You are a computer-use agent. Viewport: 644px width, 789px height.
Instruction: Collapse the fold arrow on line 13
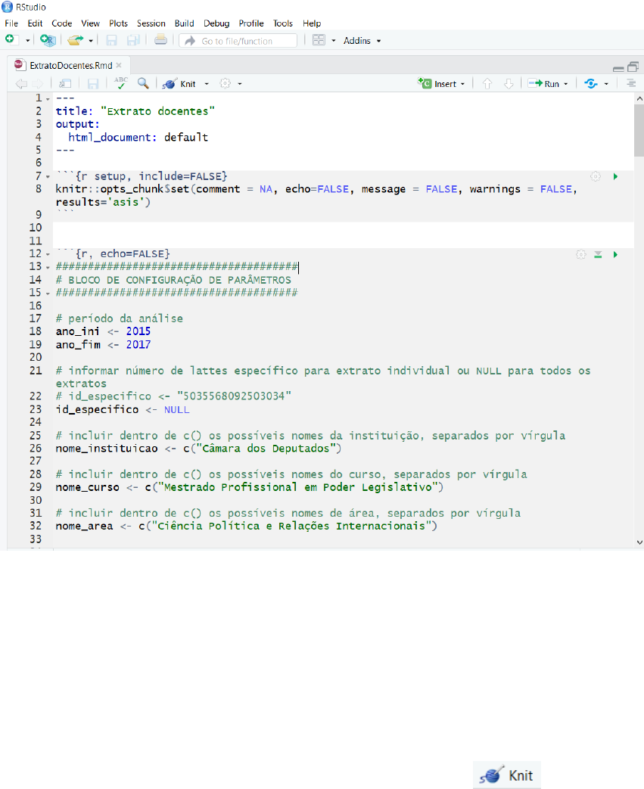48,268
